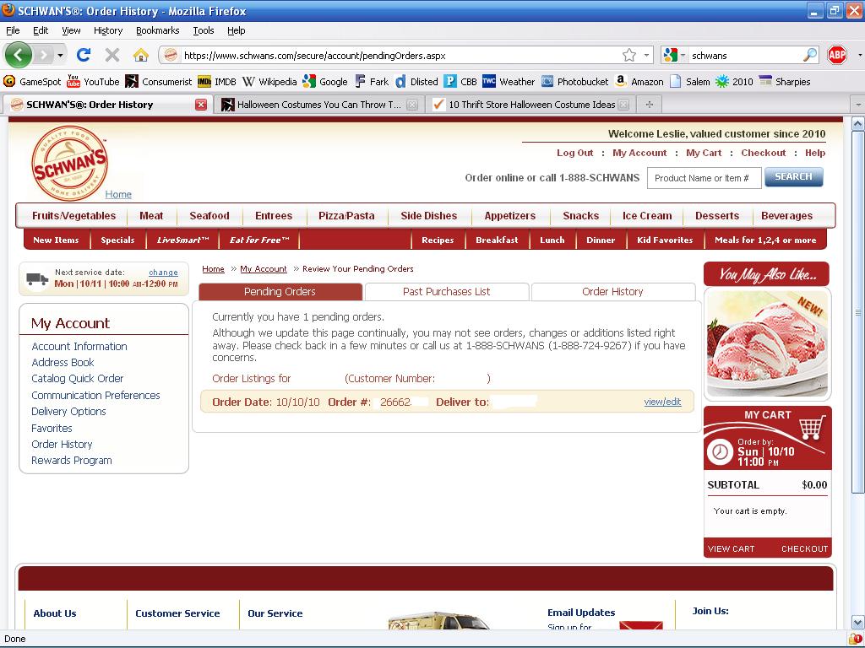Open the GameSpot bookmark
The height and width of the screenshot is (648, 865).
pos(32,82)
